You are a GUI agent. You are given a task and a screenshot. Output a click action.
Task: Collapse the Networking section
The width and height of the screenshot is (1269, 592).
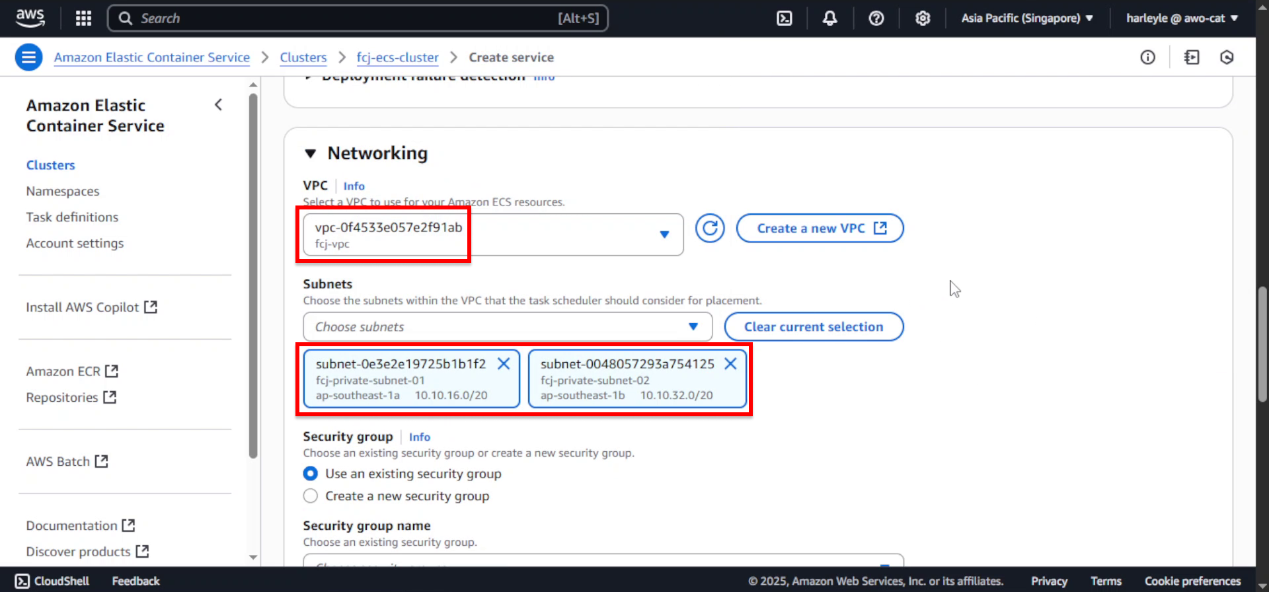(x=310, y=153)
